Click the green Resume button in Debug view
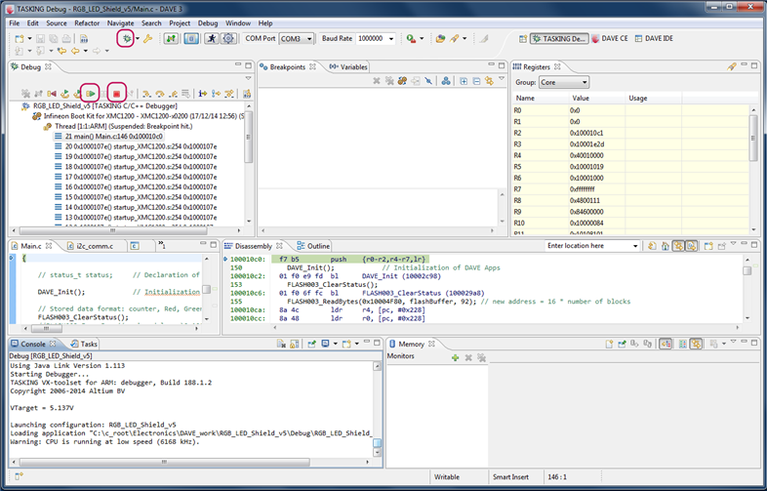 coord(90,94)
